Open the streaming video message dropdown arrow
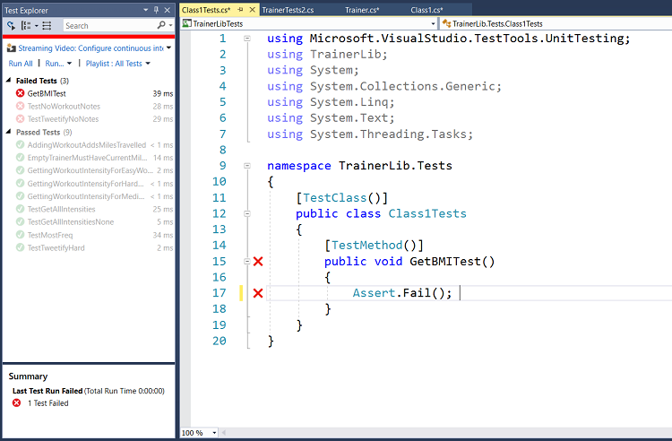 pyautogui.click(x=168, y=48)
